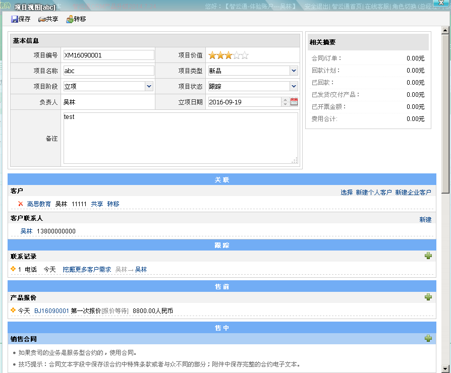Click the quote amount 8800.00人民币

pos(153,310)
